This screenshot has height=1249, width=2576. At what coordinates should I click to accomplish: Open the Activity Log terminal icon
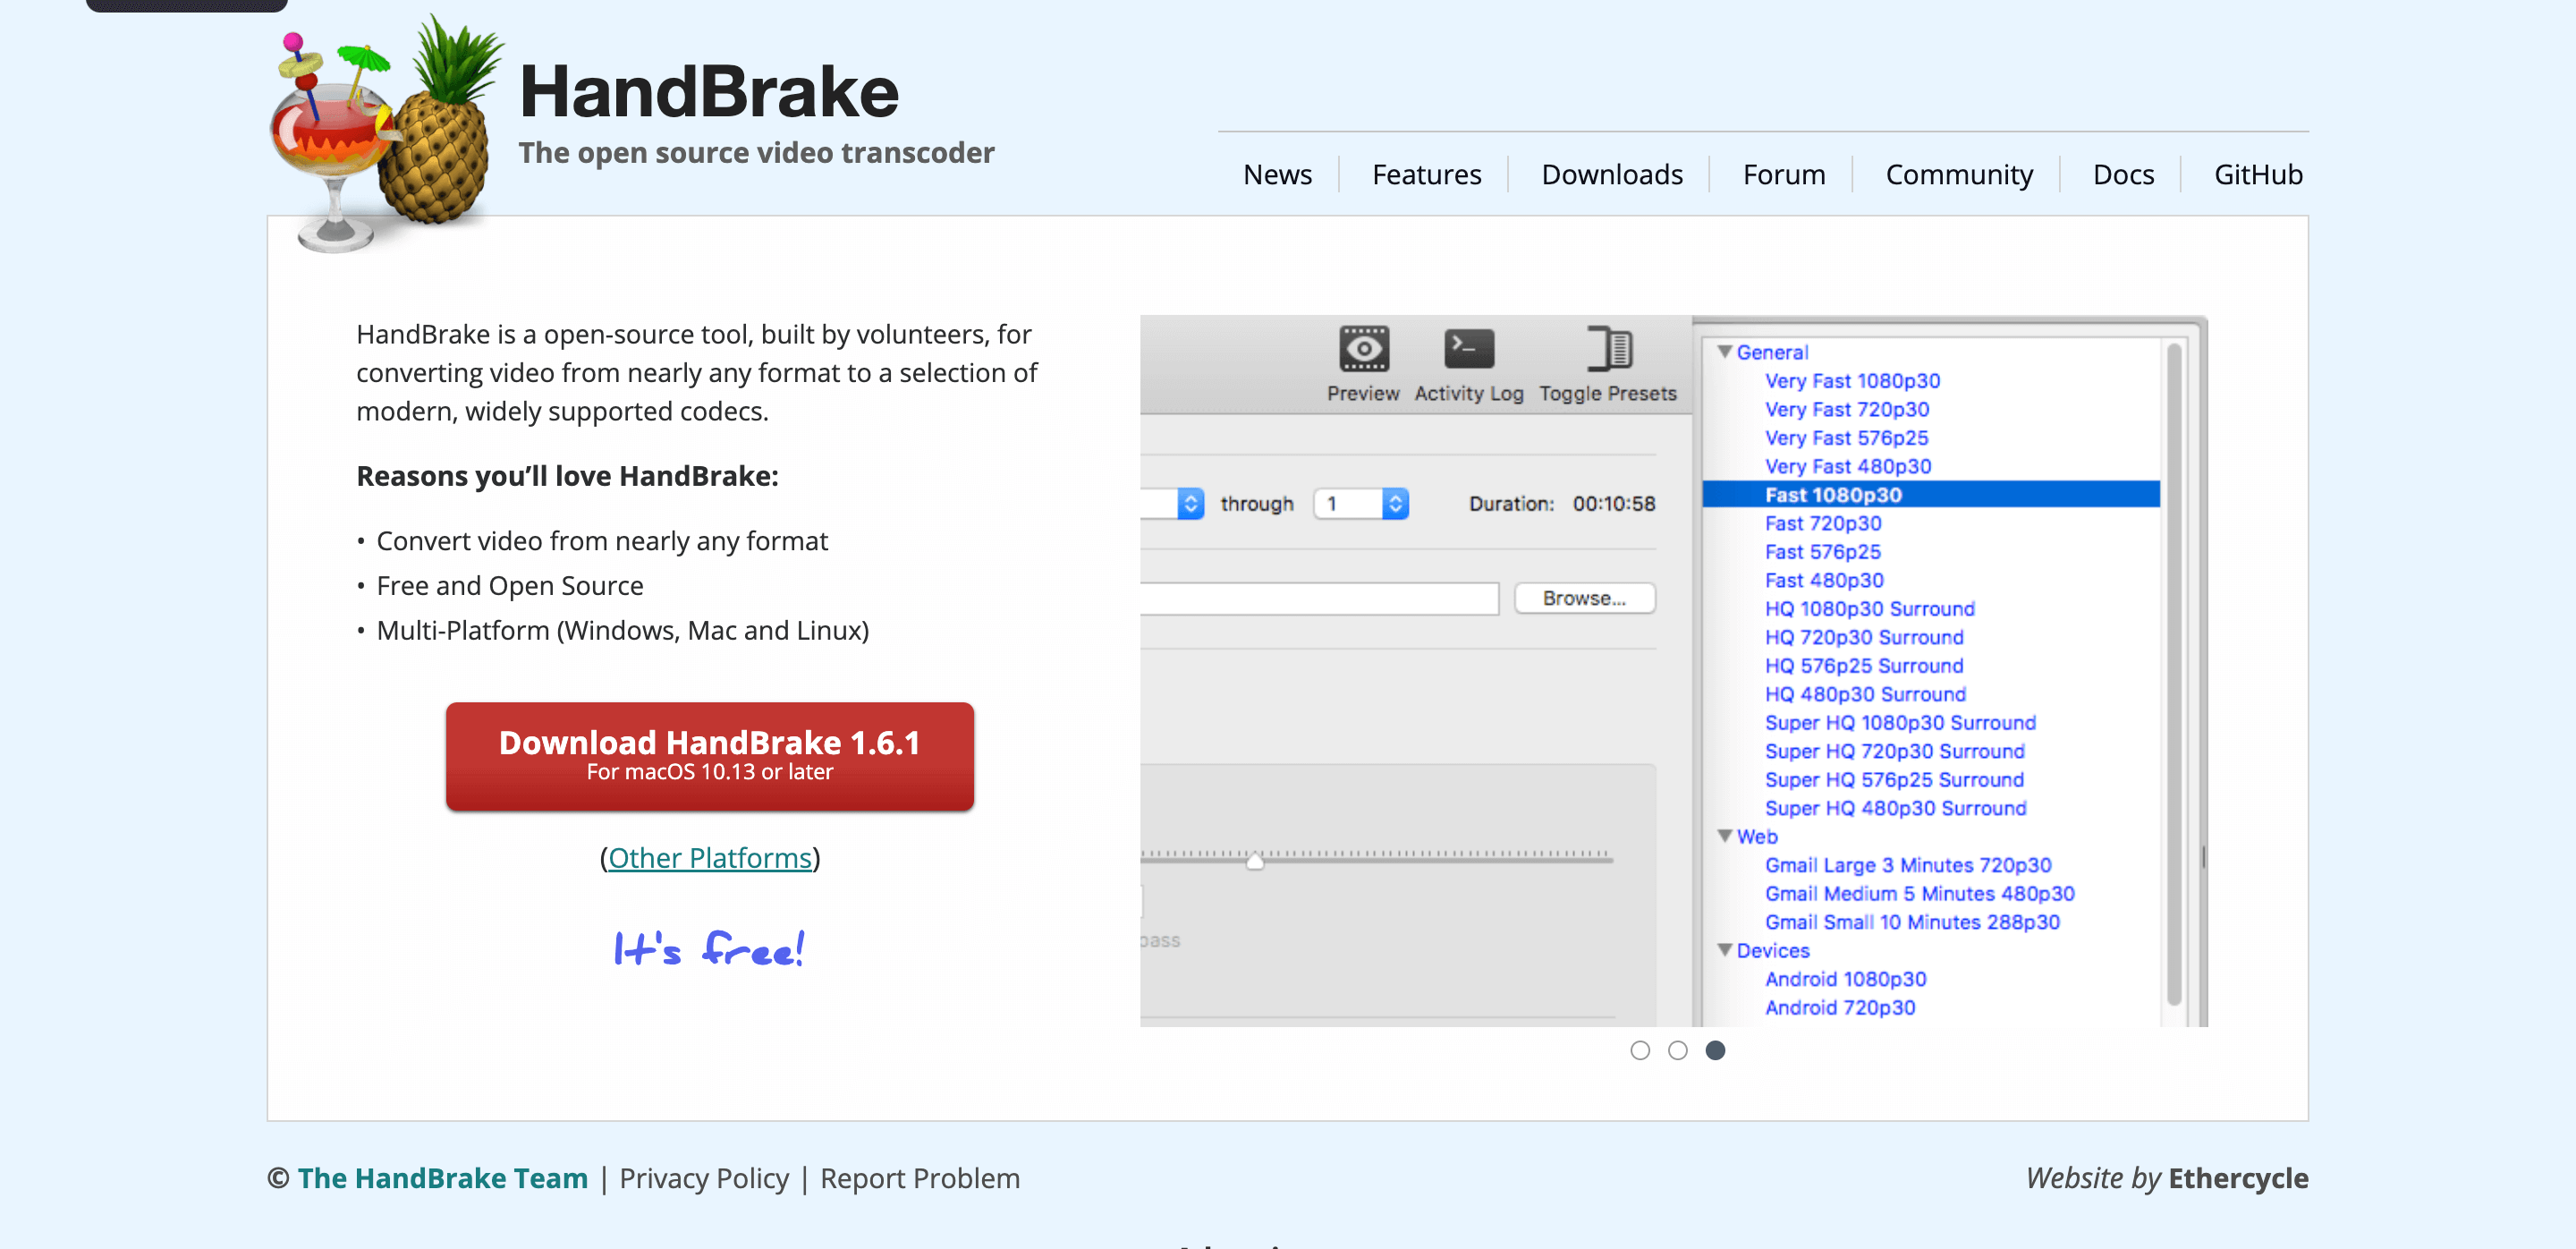point(1468,349)
